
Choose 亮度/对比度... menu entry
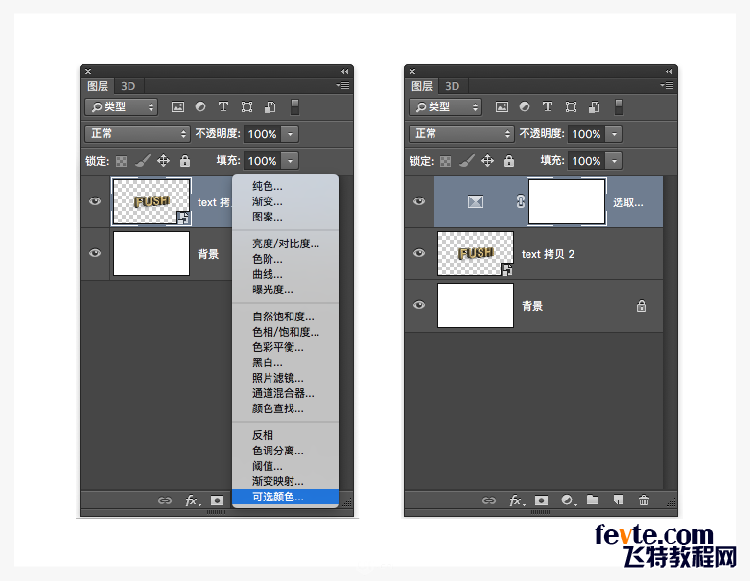285,244
